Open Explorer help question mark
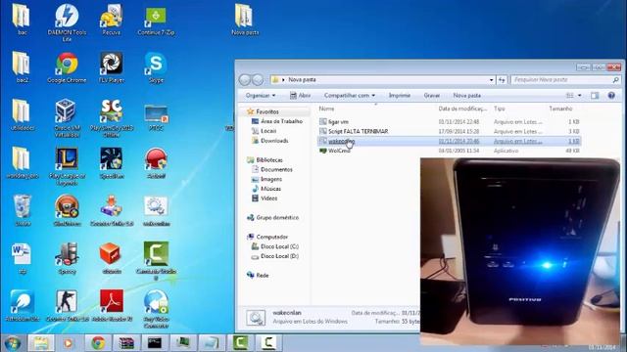 [x=611, y=96]
